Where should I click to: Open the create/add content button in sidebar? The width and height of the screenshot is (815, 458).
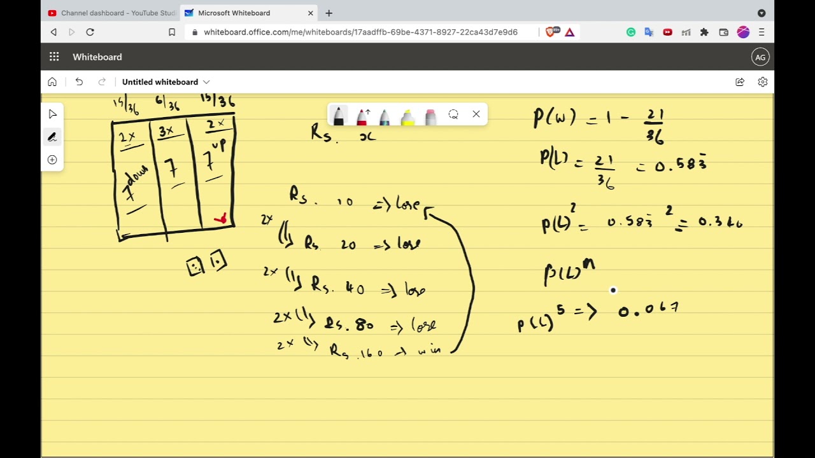(x=52, y=160)
